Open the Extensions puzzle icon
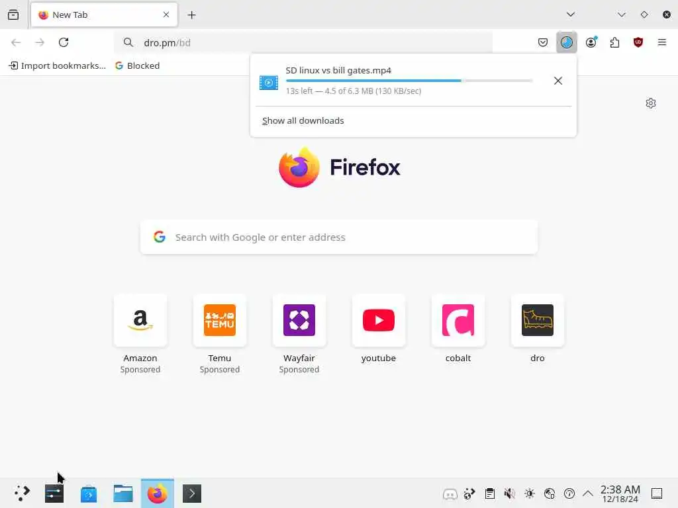The image size is (678, 508). (614, 42)
